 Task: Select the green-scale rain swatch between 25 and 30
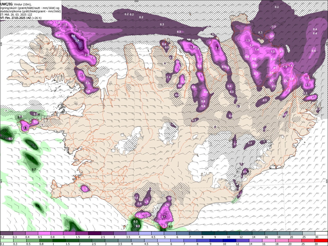pos(308,240)
